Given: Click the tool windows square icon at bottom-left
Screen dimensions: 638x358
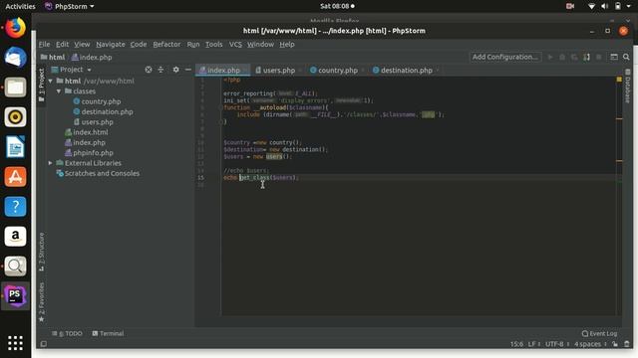Looking at the screenshot, I should 44,344.
